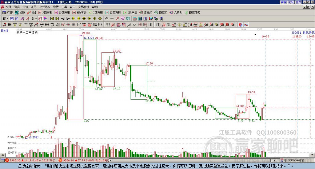Click the 12-05 date marker
This screenshot has height=169, width=315.
[x=311, y=36]
